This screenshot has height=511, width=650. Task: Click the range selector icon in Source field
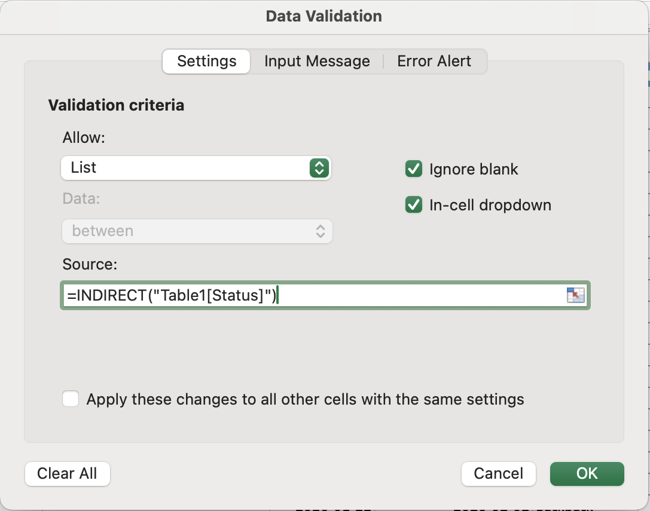tap(575, 295)
